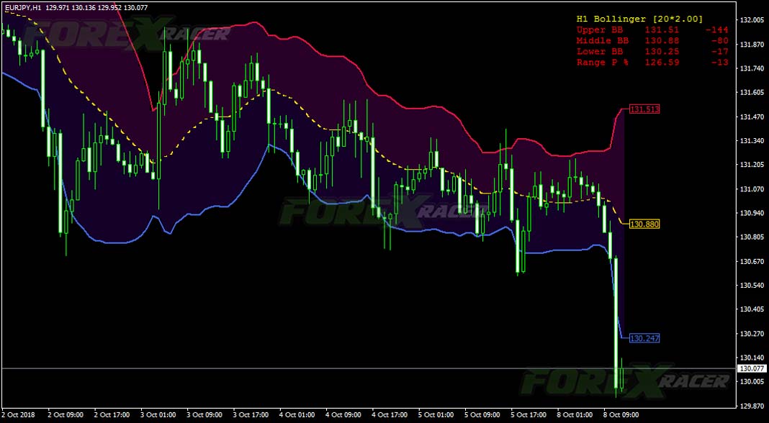Screen dimensions: 769x423
Task: Click the 130.940 price scale label
Action: coord(751,213)
